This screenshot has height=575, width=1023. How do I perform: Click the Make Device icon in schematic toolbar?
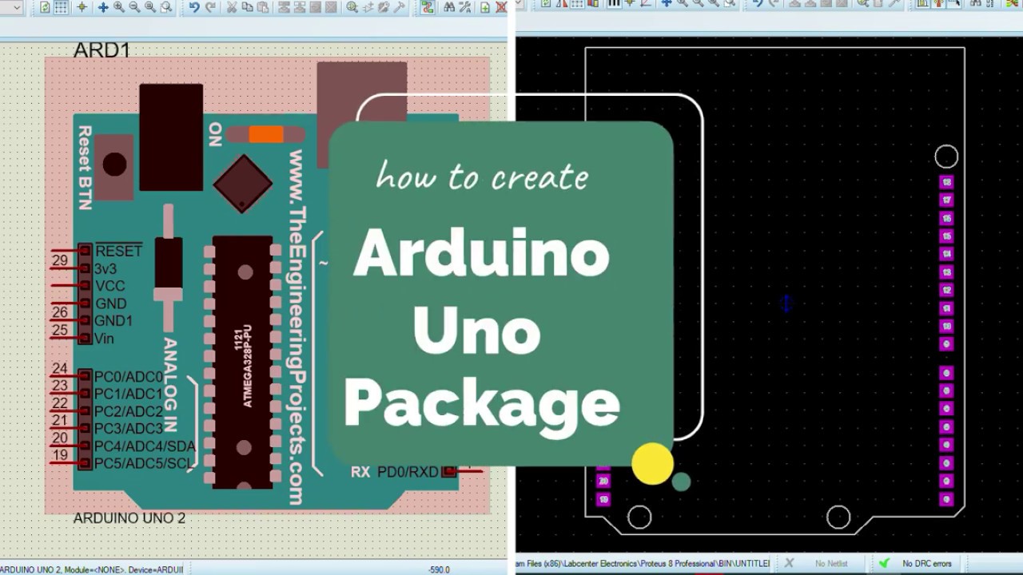(x=368, y=7)
